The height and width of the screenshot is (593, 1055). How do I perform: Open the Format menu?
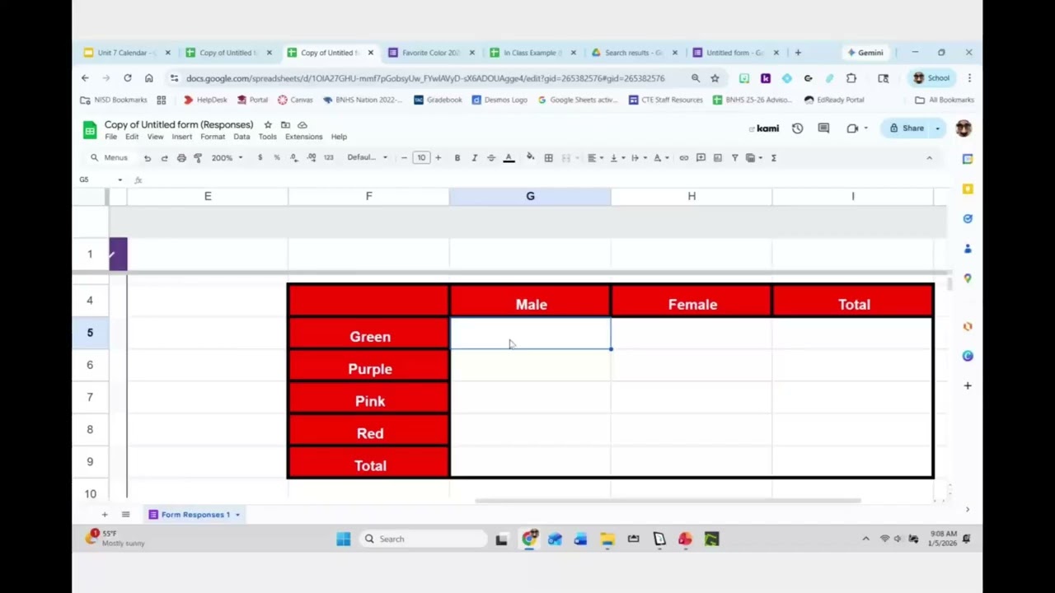pyautogui.click(x=212, y=137)
